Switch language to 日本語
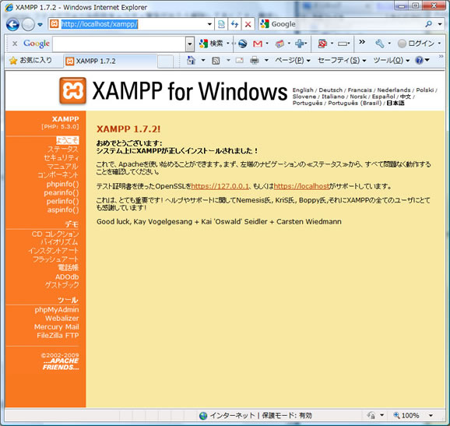450x426 pixels. [x=396, y=103]
